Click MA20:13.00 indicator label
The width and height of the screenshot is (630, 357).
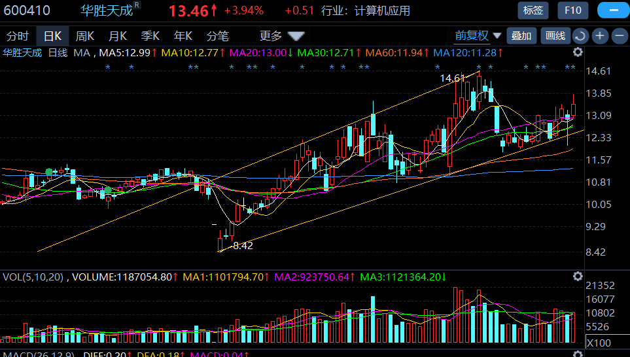(261, 52)
